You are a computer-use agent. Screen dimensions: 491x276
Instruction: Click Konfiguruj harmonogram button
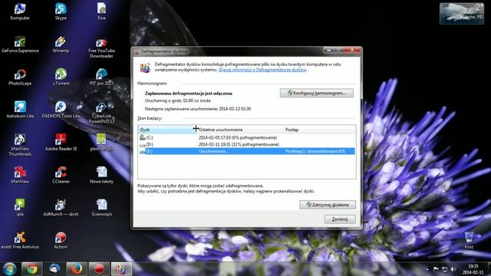click(x=317, y=93)
